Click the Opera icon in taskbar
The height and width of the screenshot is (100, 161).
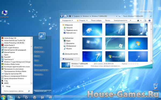click(x=26, y=98)
